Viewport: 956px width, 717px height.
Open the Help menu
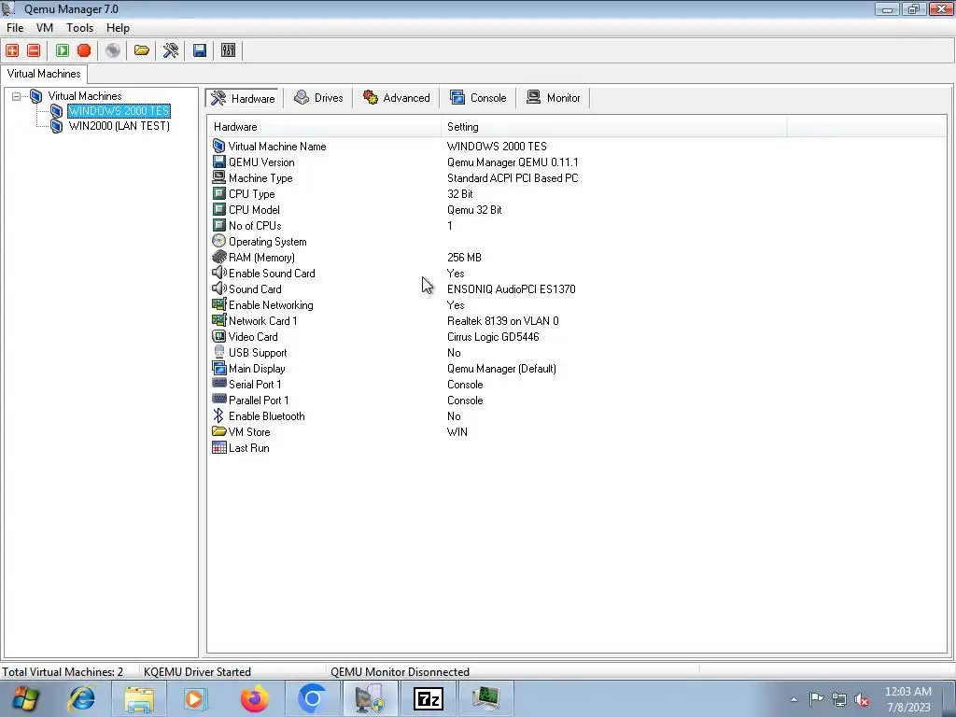click(x=118, y=28)
